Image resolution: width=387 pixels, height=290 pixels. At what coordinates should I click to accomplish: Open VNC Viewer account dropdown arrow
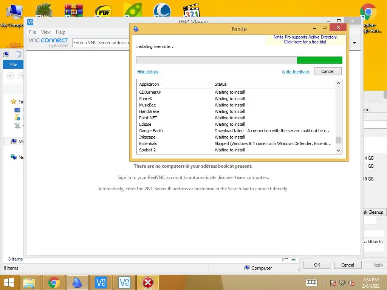click(354, 43)
